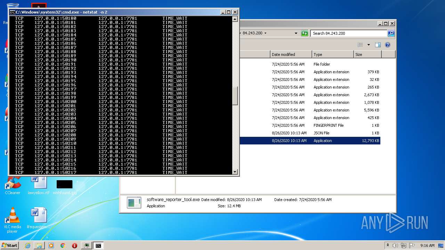The width and height of the screenshot is (445, 250).
Task: Sort by Type column header
Action: [333, 55]
